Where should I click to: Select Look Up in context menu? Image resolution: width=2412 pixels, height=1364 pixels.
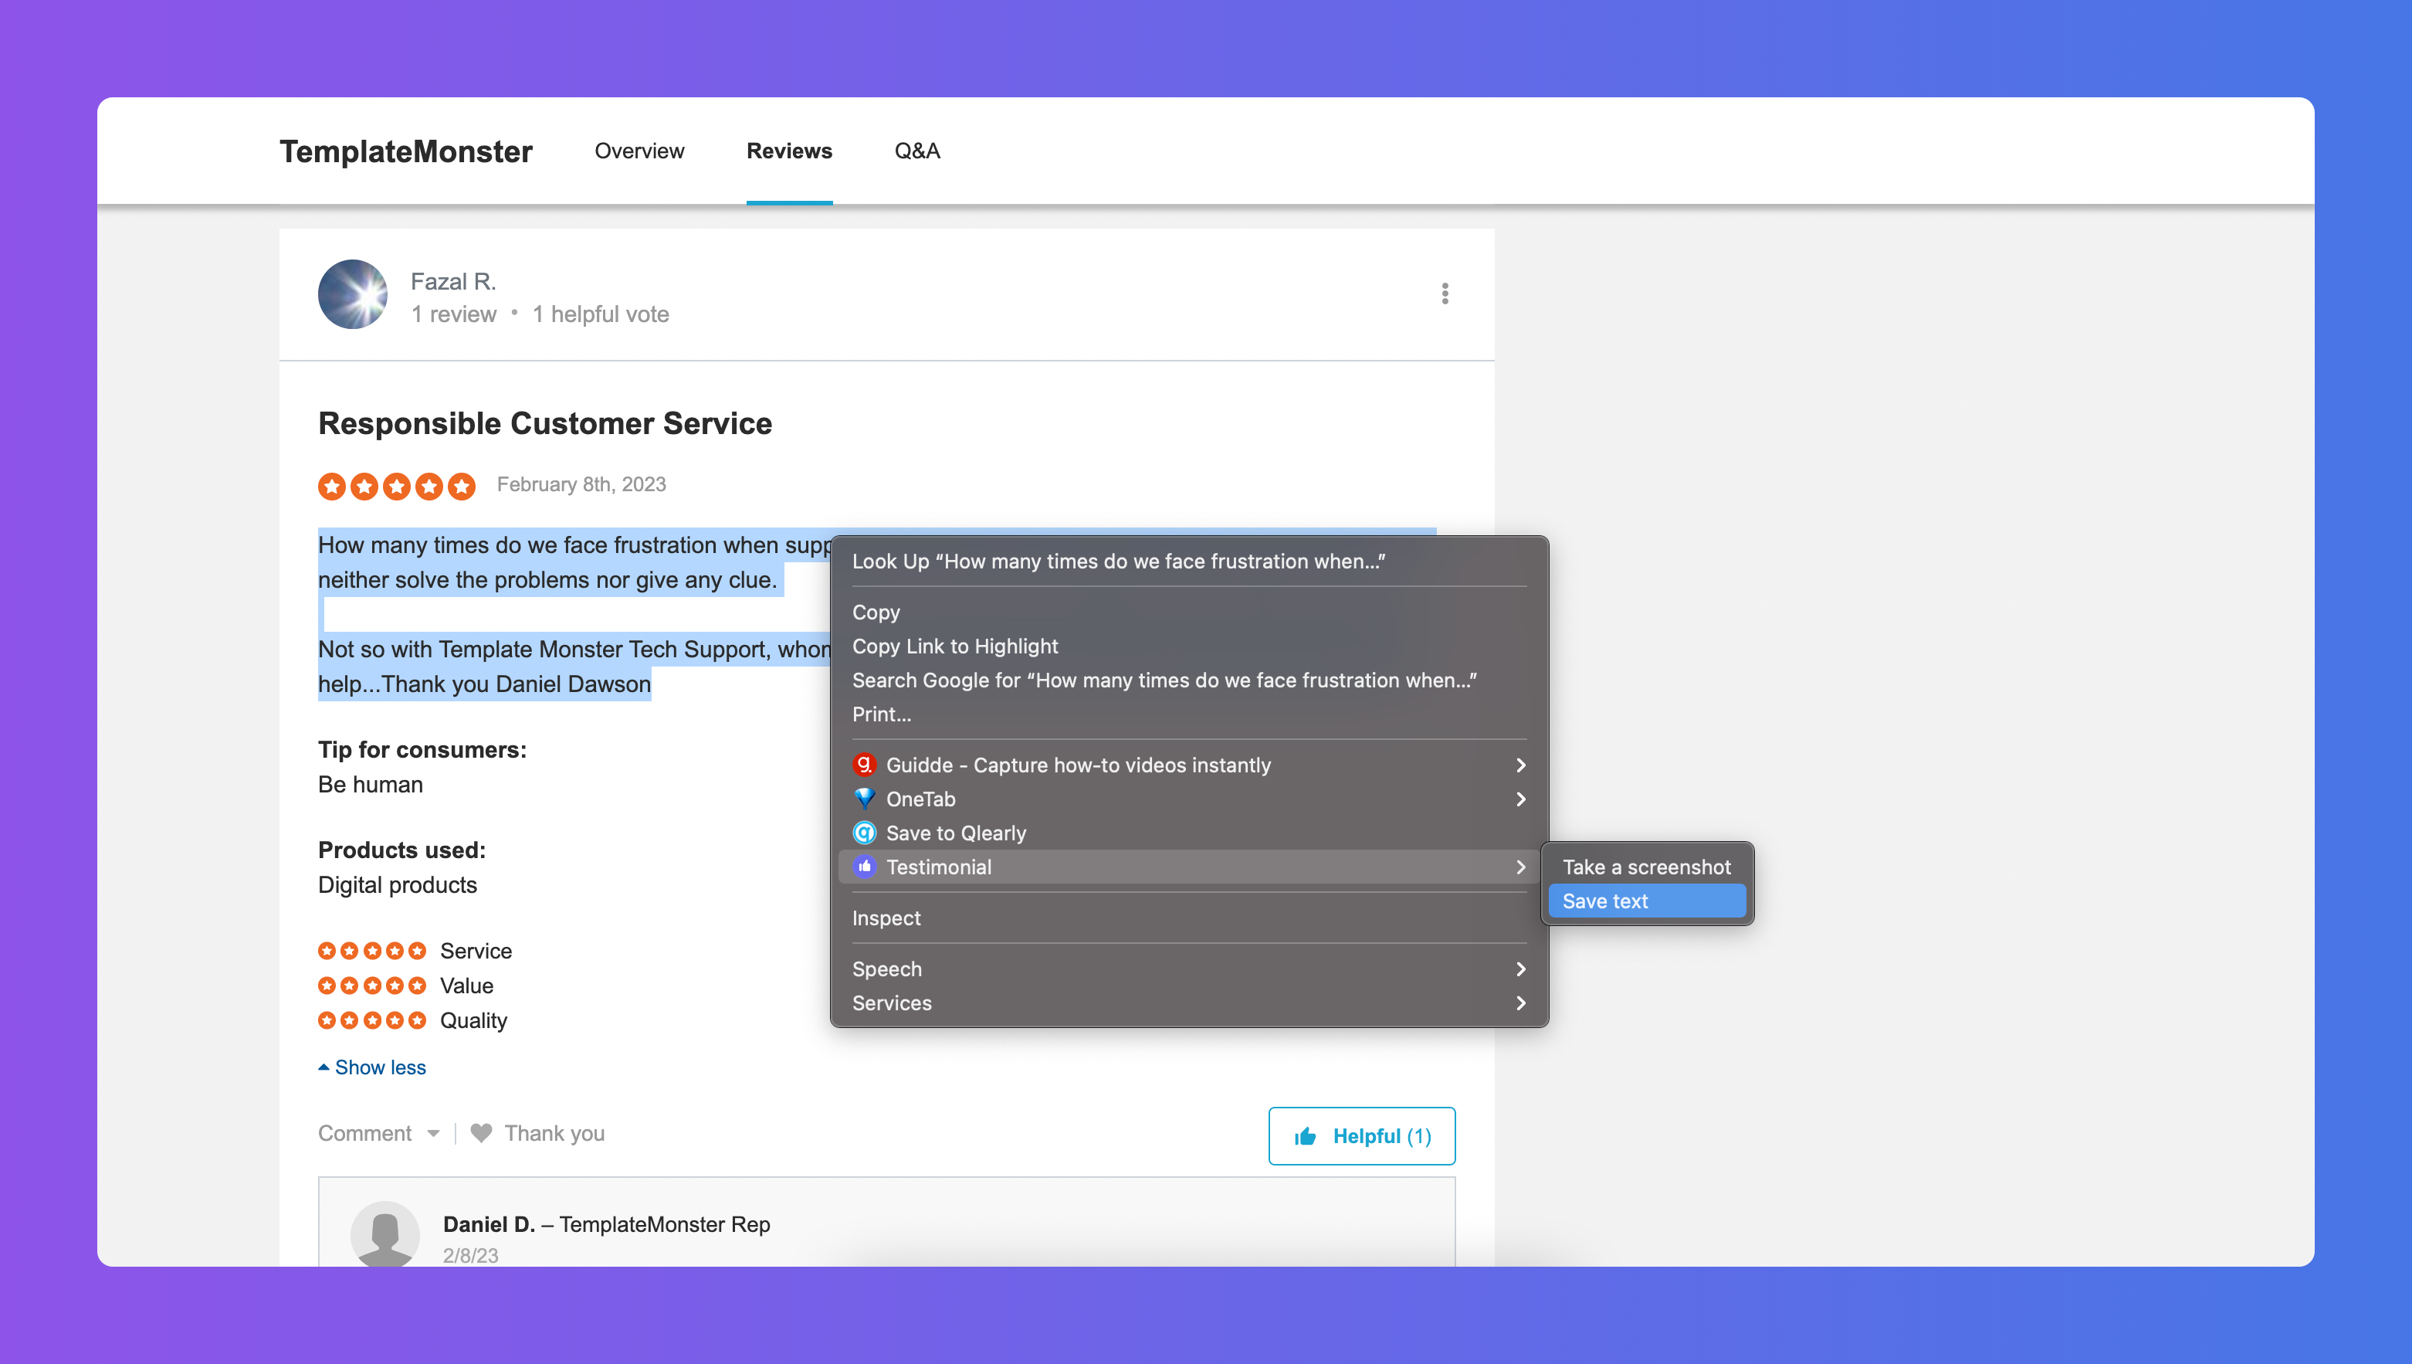click(x=1189, y=562)
